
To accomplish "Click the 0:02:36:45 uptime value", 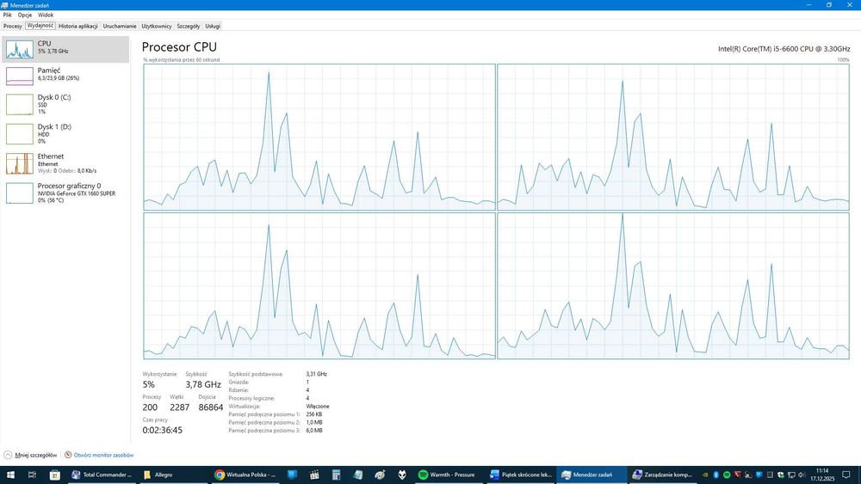I will 163,431.
